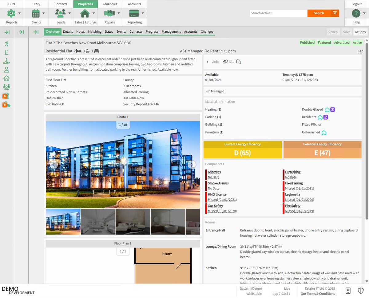Open the Asbestos compliance link
Viewport: 369px width, 298px height.
click(x=214, y=172)
